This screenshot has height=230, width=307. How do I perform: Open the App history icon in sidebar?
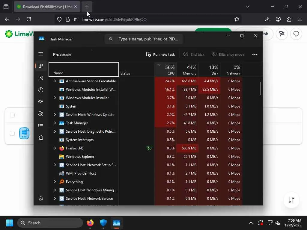(x=41, y=90)
